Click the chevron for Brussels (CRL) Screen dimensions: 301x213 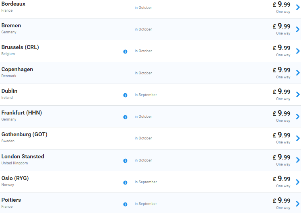click(298, 51)
